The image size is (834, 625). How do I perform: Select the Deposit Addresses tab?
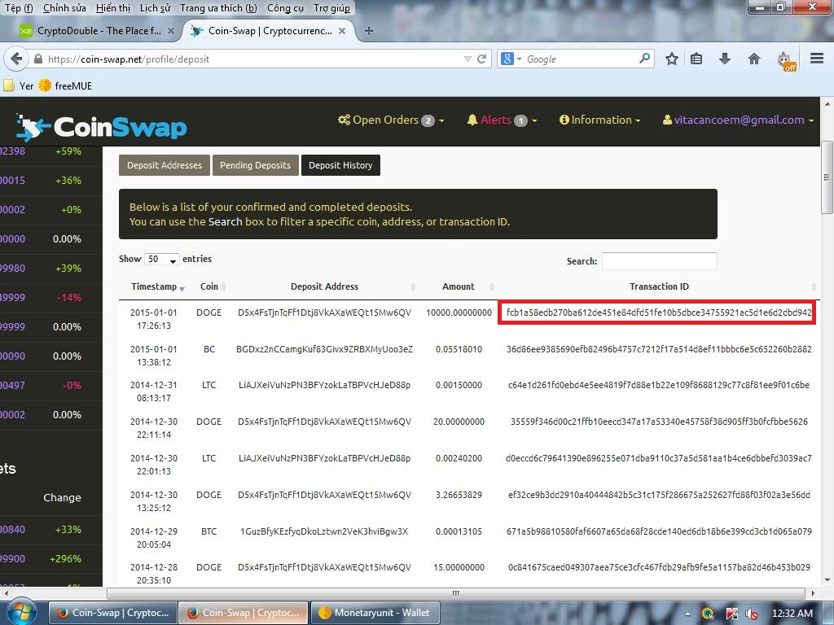point(165,165)
